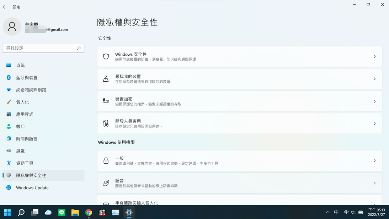Click the battery tray icon
389x219 pixels.
pyautogui.click(x=361, y=212)
